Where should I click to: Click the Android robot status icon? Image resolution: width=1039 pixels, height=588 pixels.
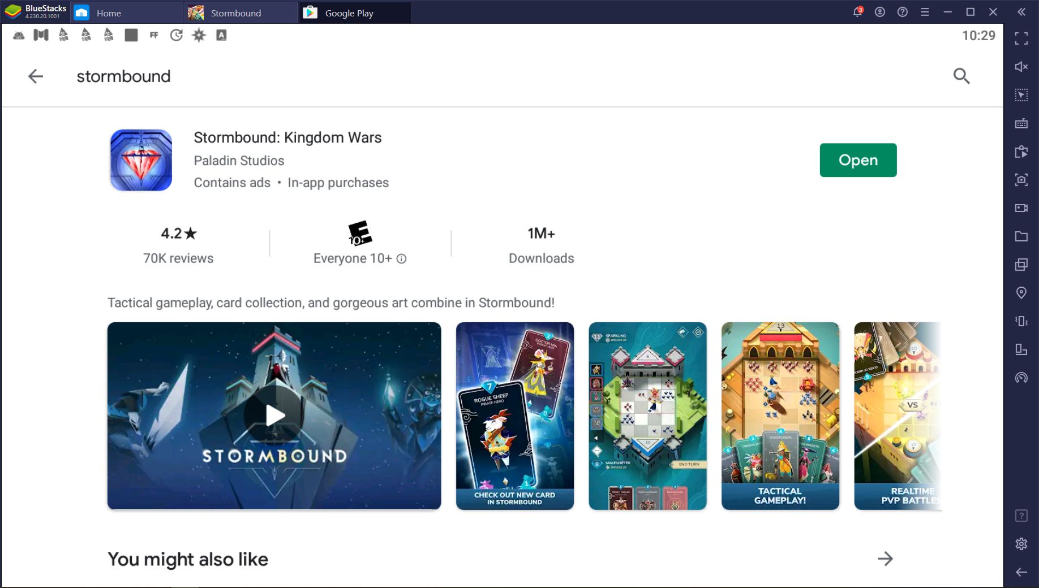pyautogui.click(x=19, y=35)
